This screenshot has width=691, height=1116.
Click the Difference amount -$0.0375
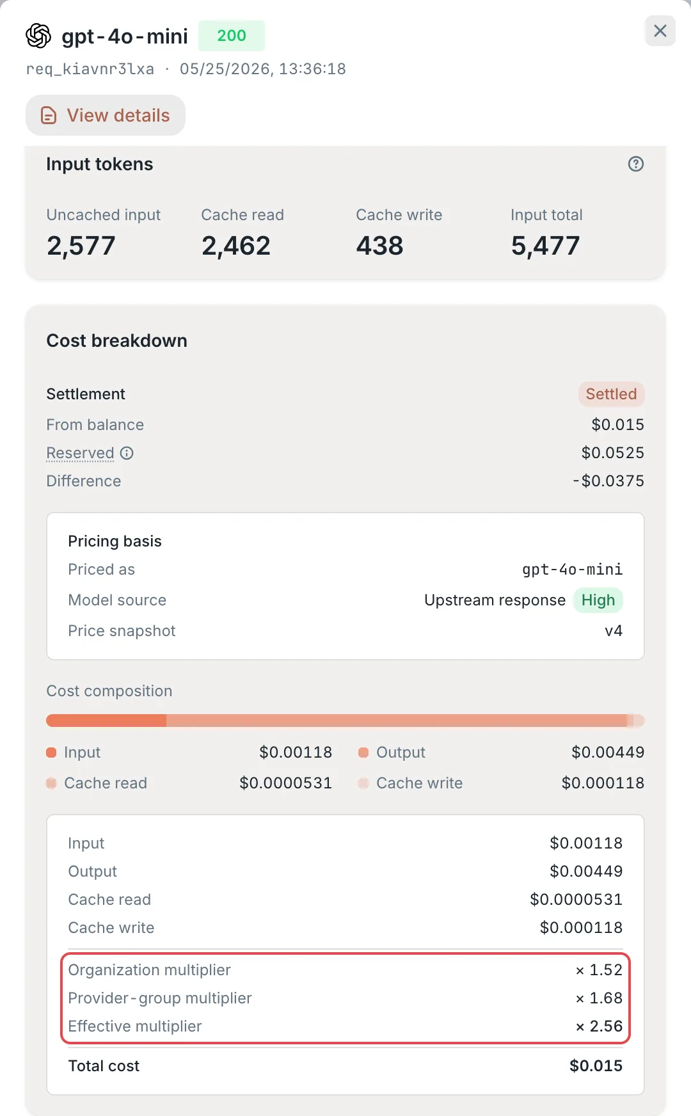click(608, 481)
